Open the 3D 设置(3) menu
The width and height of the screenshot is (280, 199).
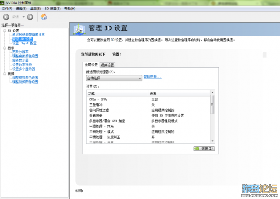pyautogui.click(x=52, y=8)
